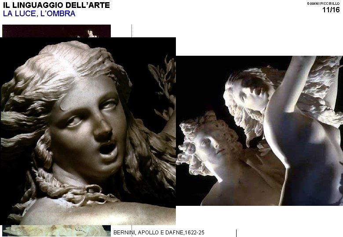
Task: Click the title "IL LINGUAGGIO DELL'ARTE"
Action: point(56,5)
